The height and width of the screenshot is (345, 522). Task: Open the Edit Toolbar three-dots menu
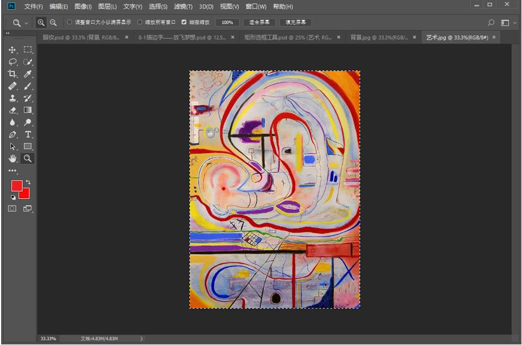(x=12, y=171)
